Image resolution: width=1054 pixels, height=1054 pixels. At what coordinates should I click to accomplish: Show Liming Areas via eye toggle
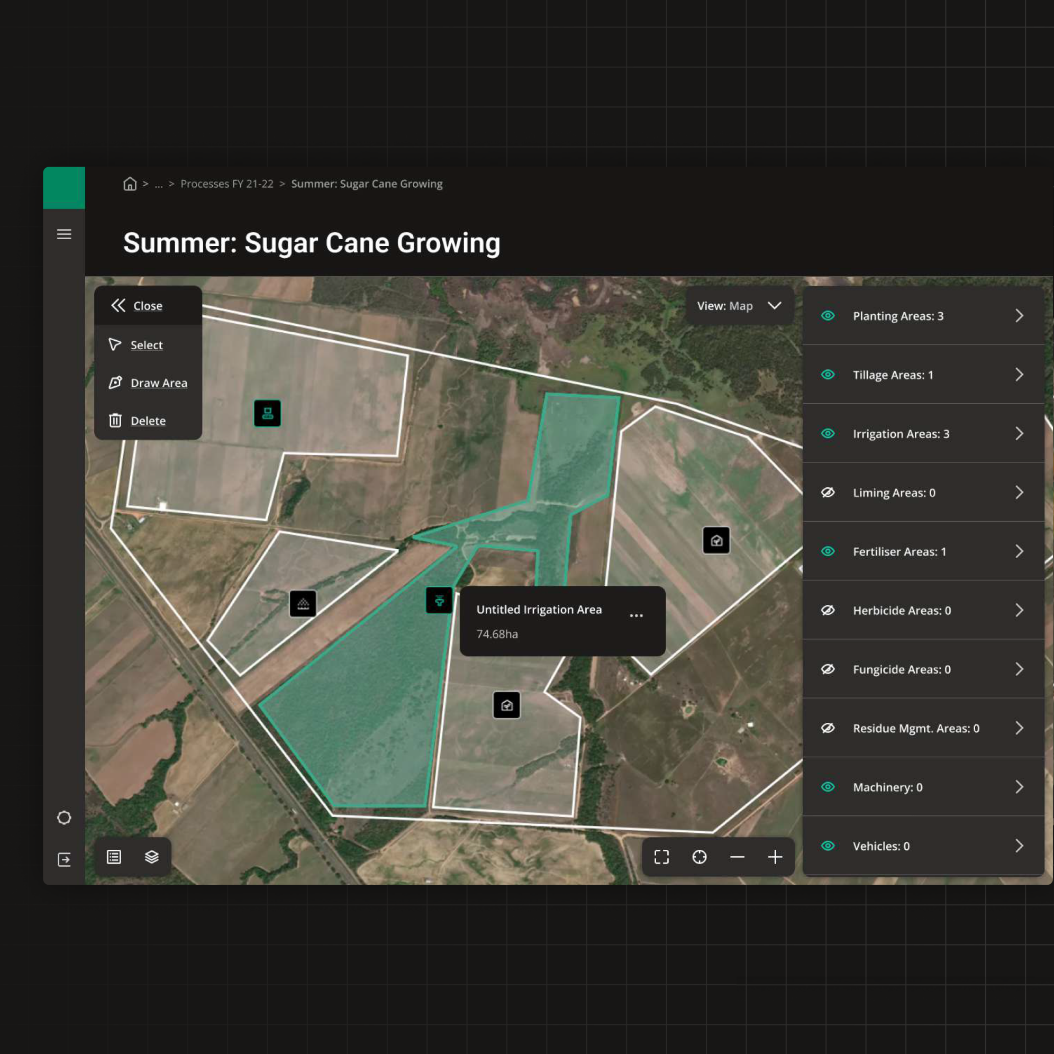pyautogui.click(x=828, y=493)
